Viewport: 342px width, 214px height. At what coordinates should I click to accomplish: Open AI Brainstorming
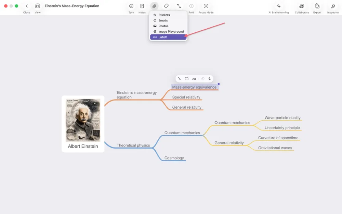[x=278, y=6]
